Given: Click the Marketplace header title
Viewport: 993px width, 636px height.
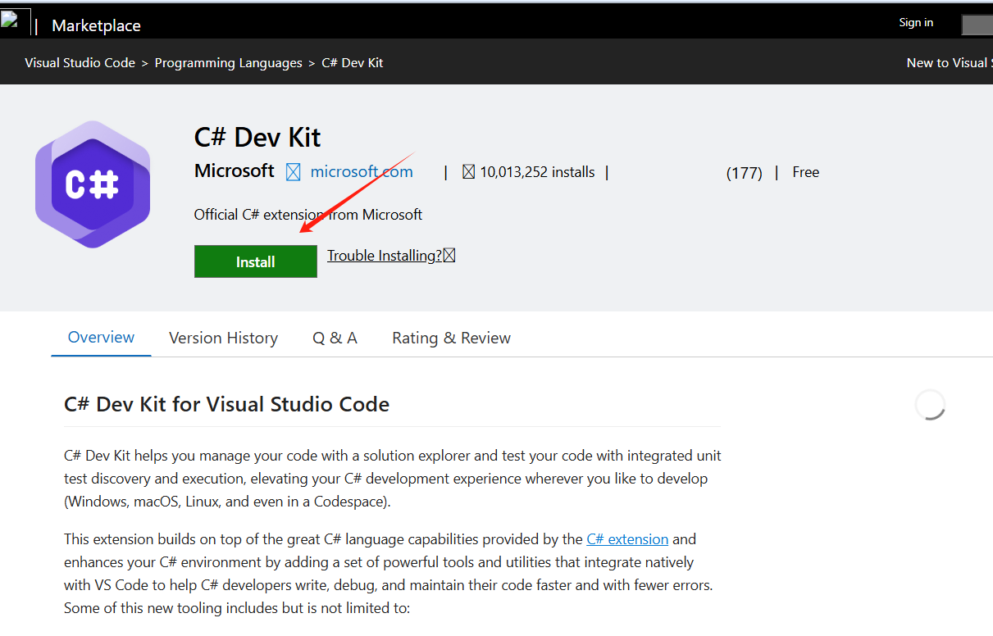Looking at the screenshot, I should pyautogui.click(x=96, y=26).
